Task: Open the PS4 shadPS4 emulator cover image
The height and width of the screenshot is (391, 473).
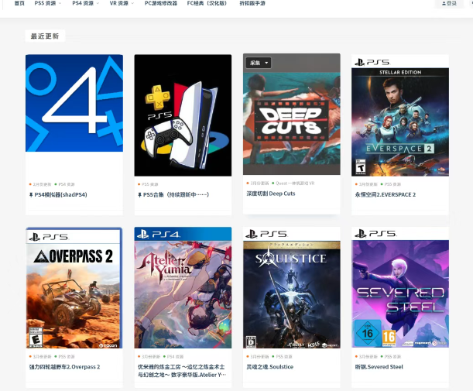Action: click(74, 103)
